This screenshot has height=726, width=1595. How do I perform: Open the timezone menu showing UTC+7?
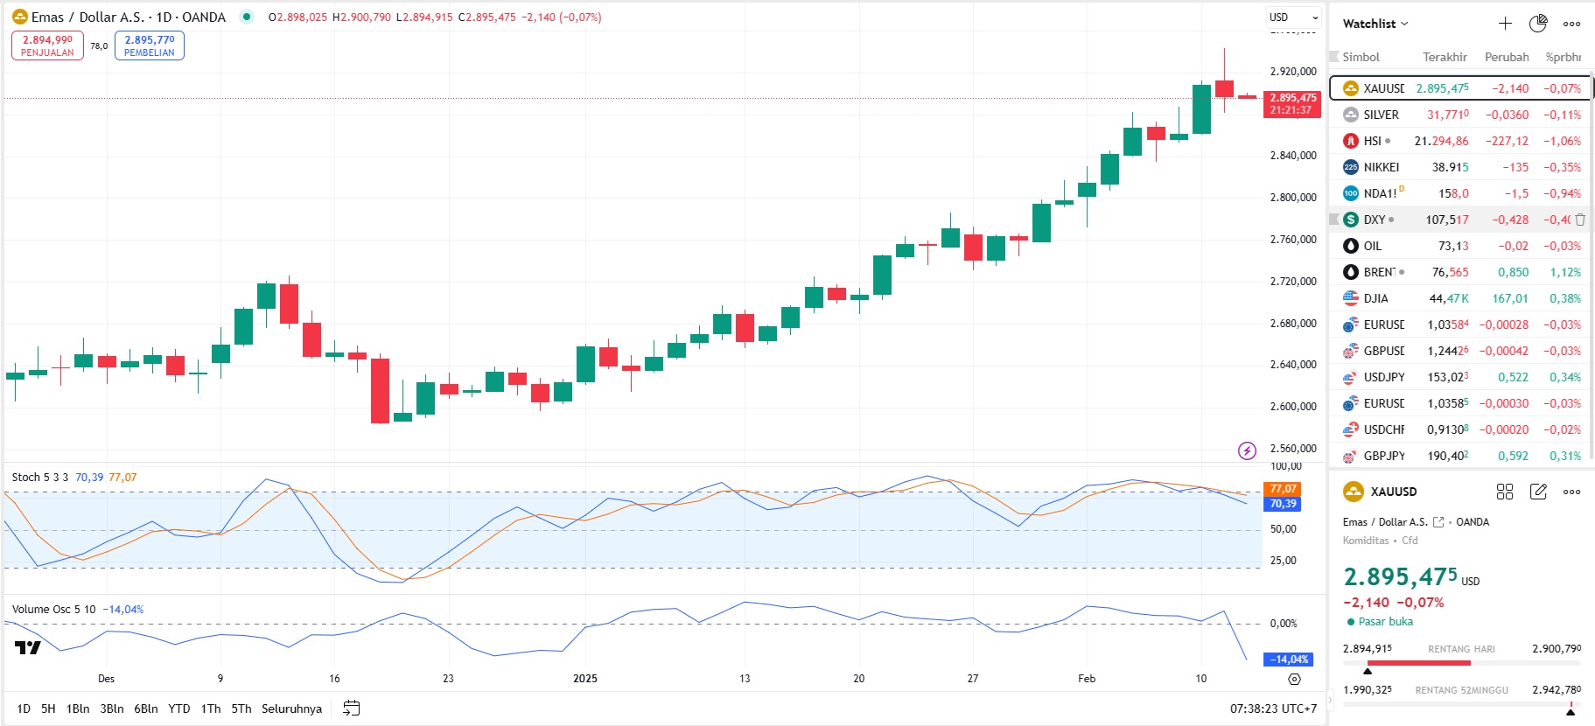click(1273, 709)
